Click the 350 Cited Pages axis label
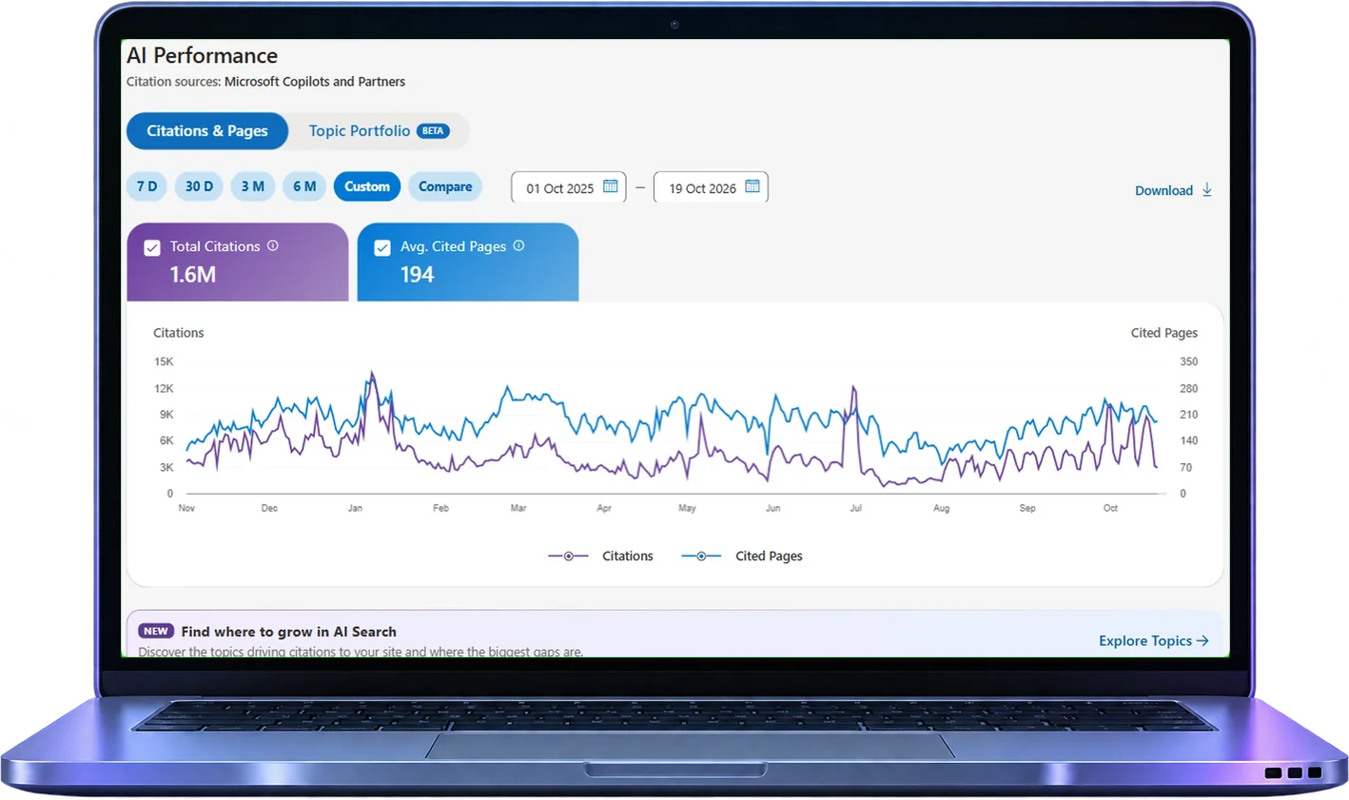The image size is (1349, 800). tap(1189, 361)
